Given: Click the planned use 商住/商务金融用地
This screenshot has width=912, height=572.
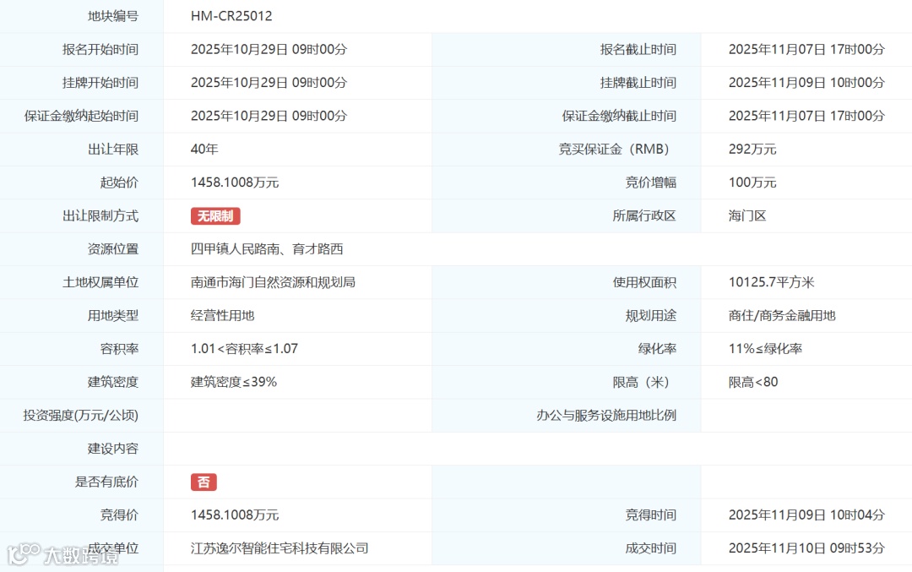Looking at the screenshot, I should 782,315.
